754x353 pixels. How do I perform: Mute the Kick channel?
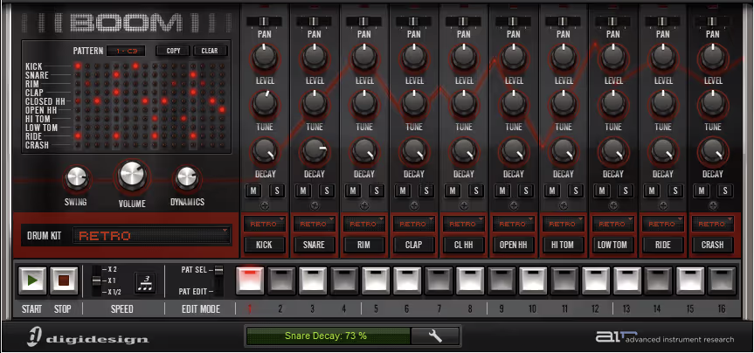pyautogui.click(x=253, y=190)
